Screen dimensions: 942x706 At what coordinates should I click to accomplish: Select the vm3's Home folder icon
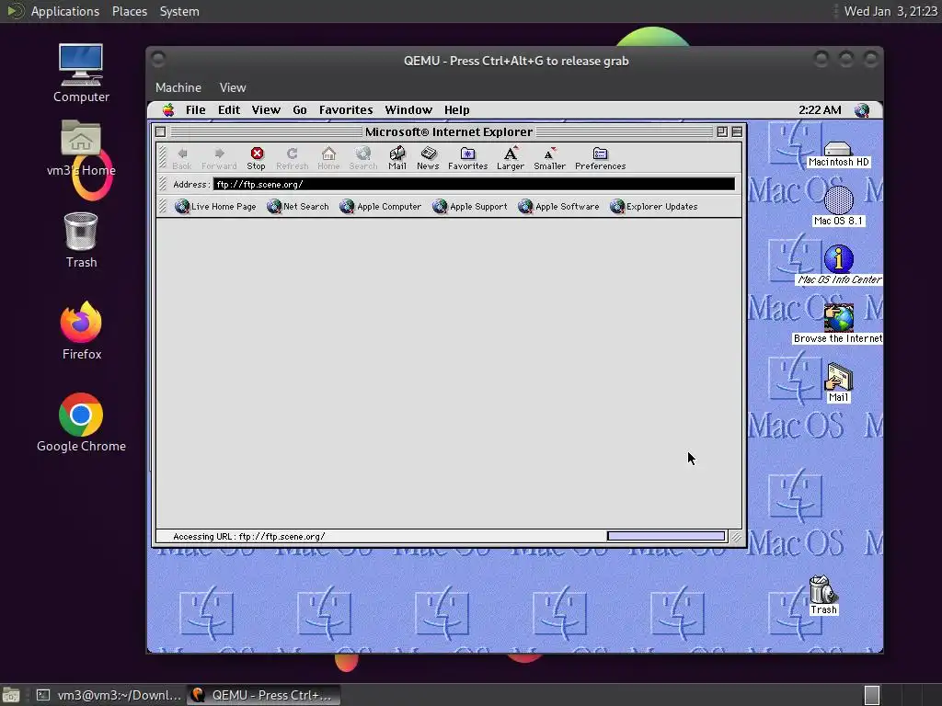[x=81, y=148]
